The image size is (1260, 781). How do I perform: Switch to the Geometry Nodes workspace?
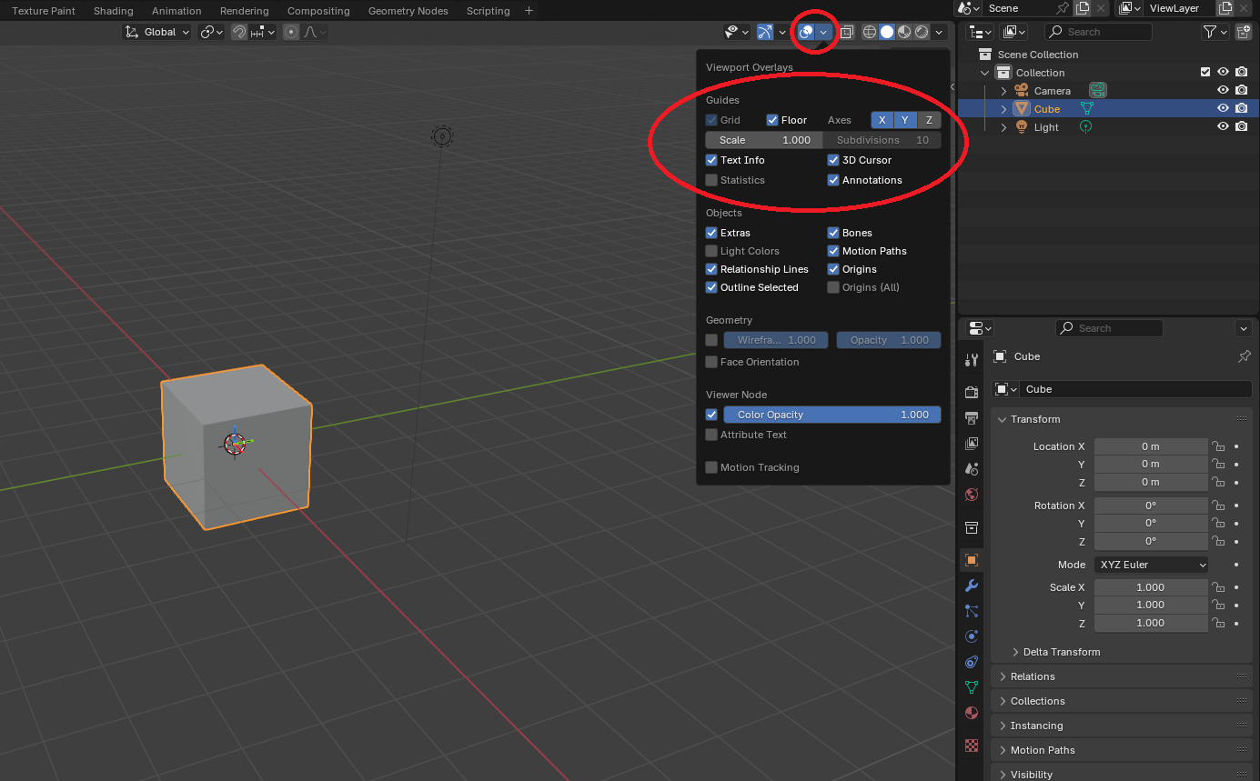(x=408, y=11)
